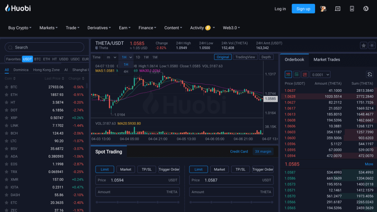377x212 pixels.
Task: Click the Theta info document icon
Action: 96,48
